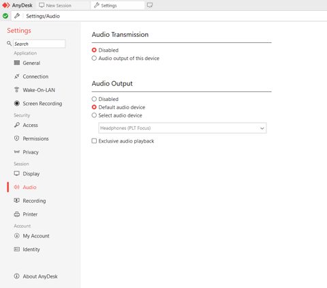Choose Select audio device option
The image size is (327, 288).
click(x=94, y=115)
